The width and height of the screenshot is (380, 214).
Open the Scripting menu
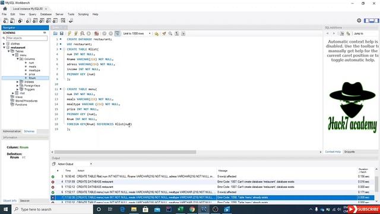click(x=83, y=14)
